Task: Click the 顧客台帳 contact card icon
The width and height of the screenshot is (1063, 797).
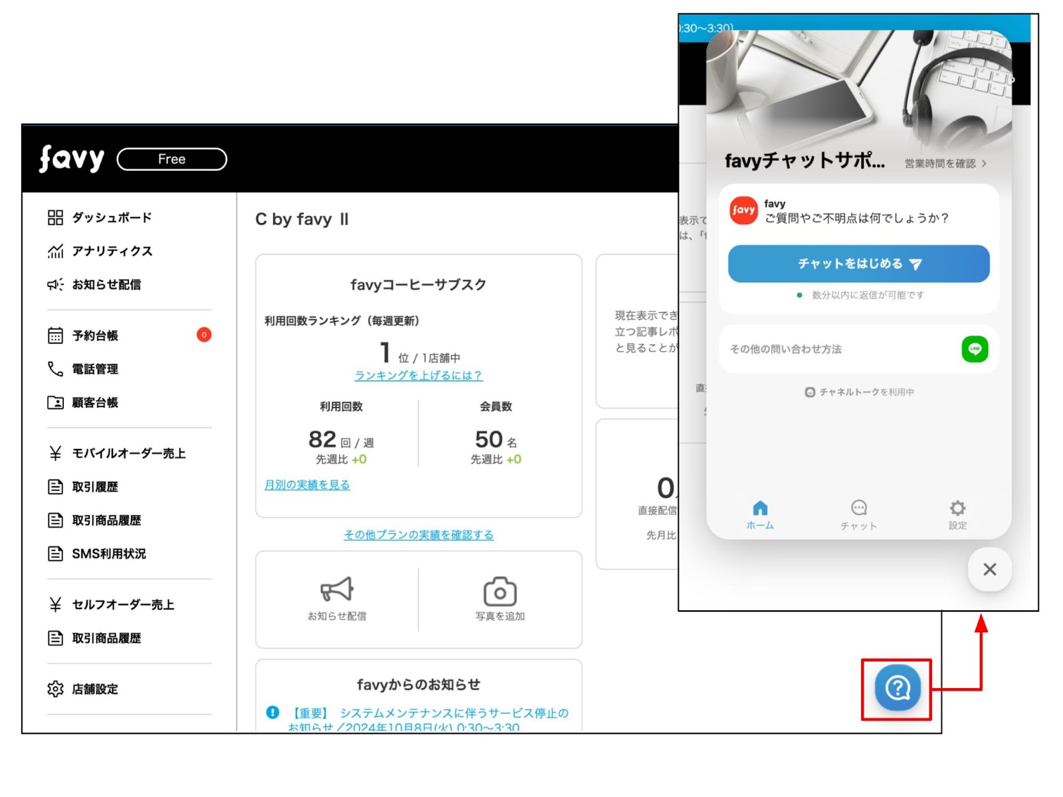Action: click(x=55, y=402)
